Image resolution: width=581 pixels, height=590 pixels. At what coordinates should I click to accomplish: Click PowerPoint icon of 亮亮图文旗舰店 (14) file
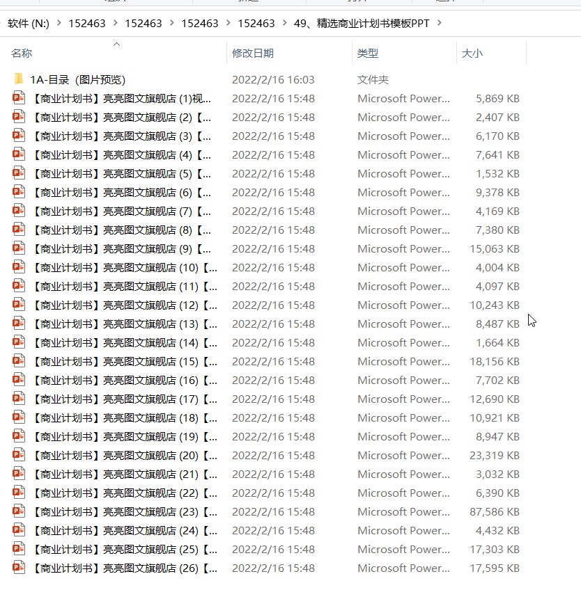tap(19, 342)
